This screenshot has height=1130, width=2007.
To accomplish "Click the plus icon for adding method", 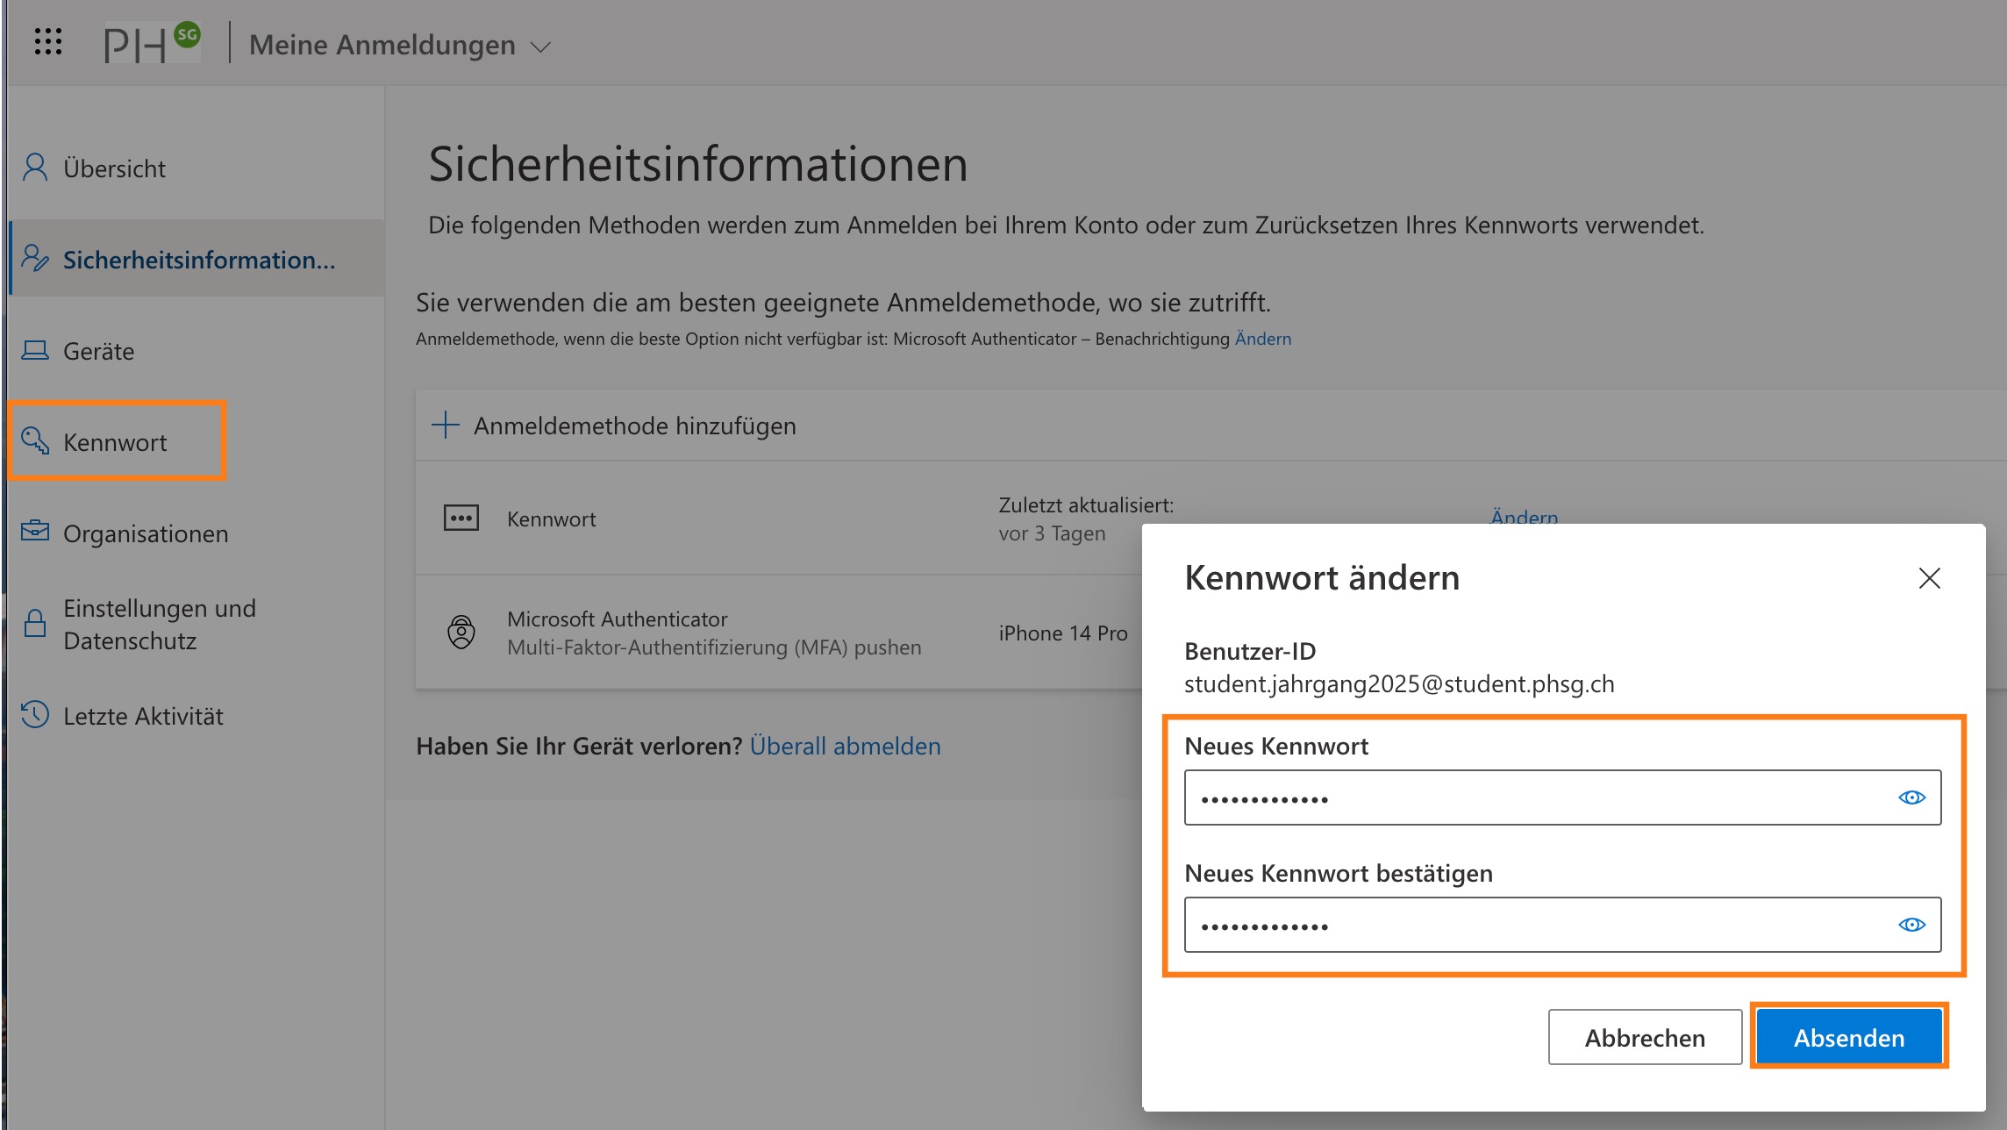I will click(x=446, y=425).
